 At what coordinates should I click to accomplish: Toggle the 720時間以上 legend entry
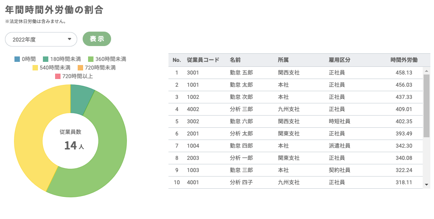tap(74, 76)
